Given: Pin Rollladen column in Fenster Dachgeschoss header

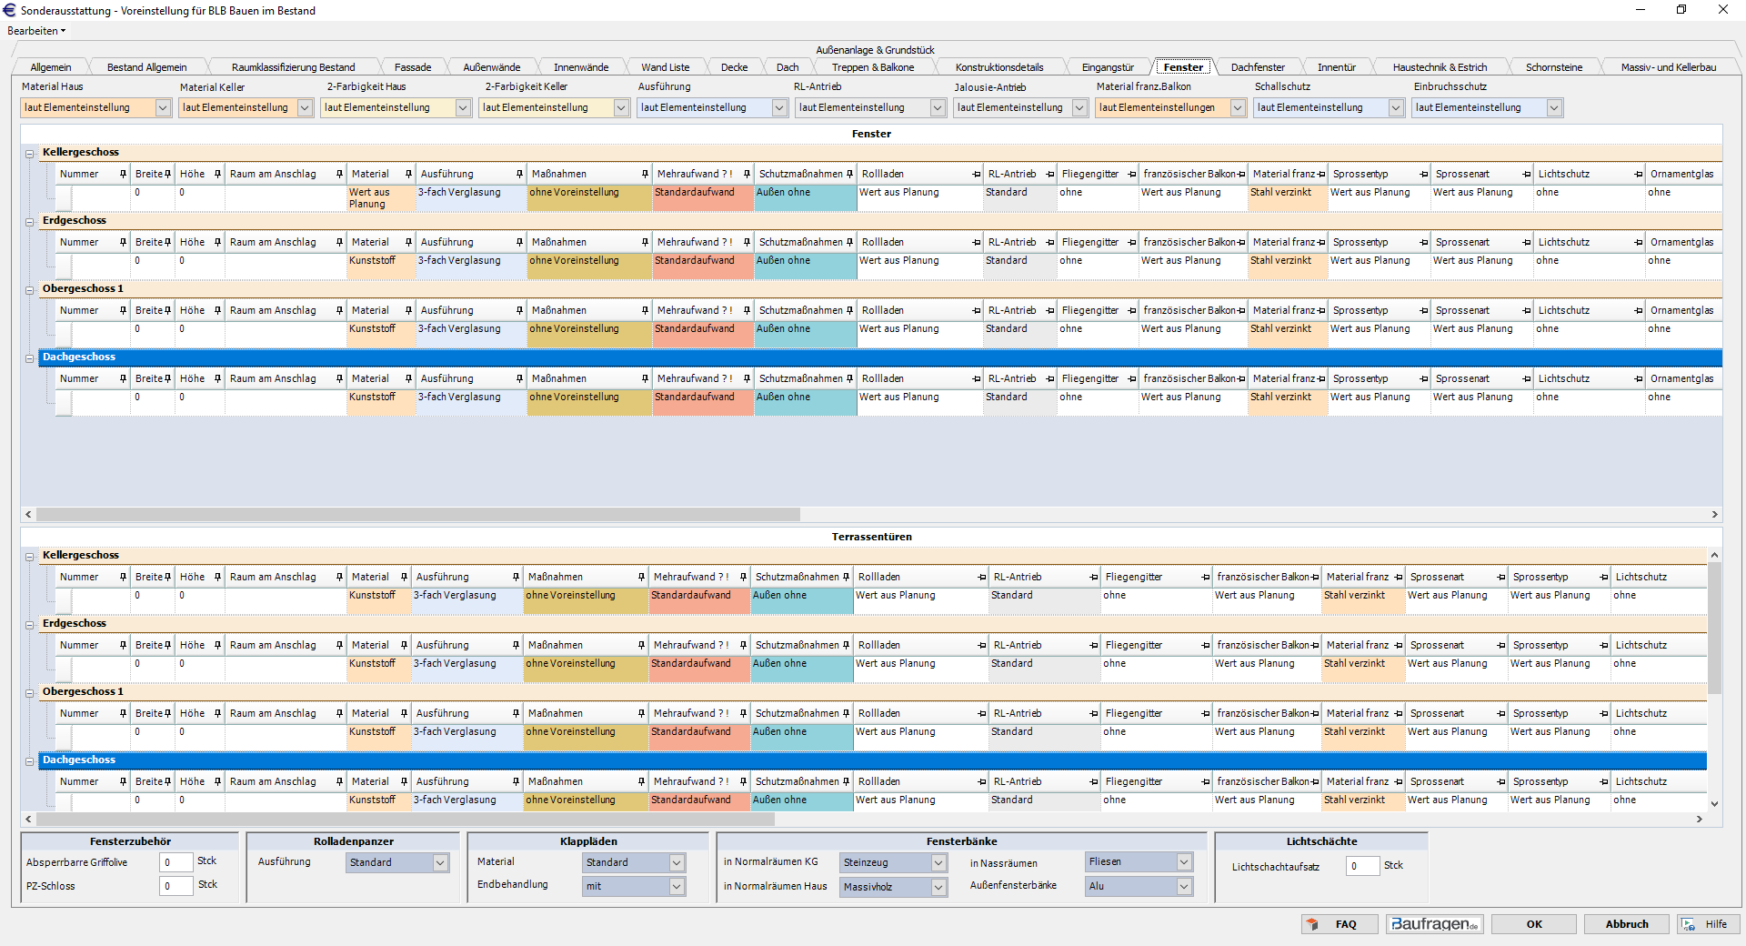Looking at the screenshot, I should coord(976,378).
